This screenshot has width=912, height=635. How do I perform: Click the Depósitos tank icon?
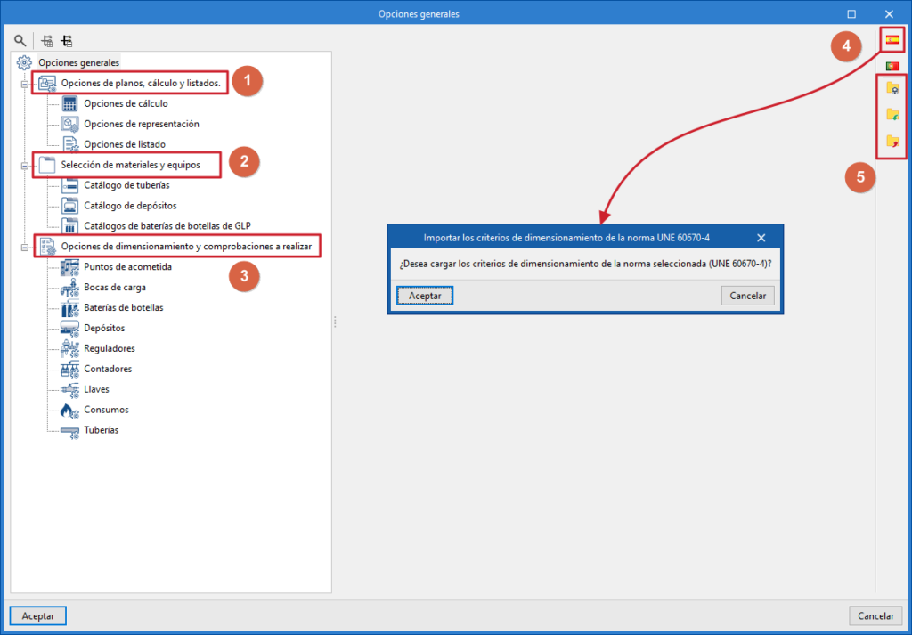click(x=69, y=329)
